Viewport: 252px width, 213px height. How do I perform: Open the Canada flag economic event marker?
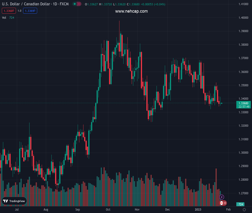click(221, 203)
